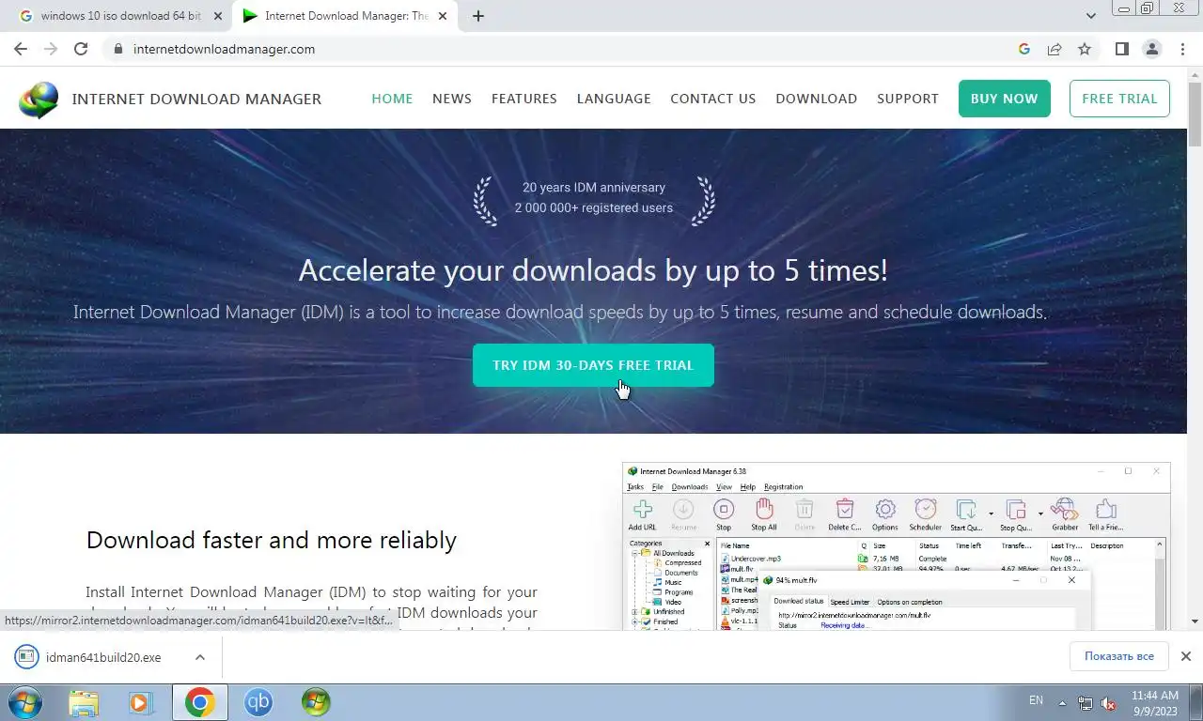Open qBittorrent from the taskbar
1203x721 pixels.
point(258,702)
